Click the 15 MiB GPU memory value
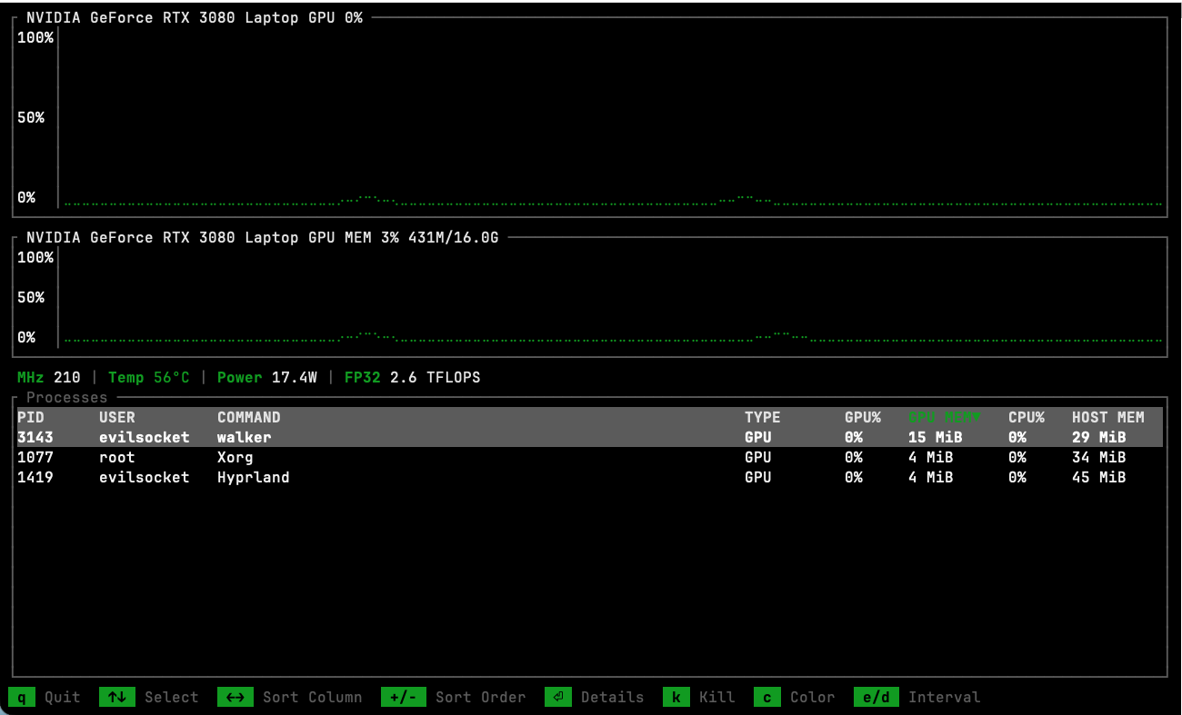Viewport: 1182px width, 715px height. point(936,437)
